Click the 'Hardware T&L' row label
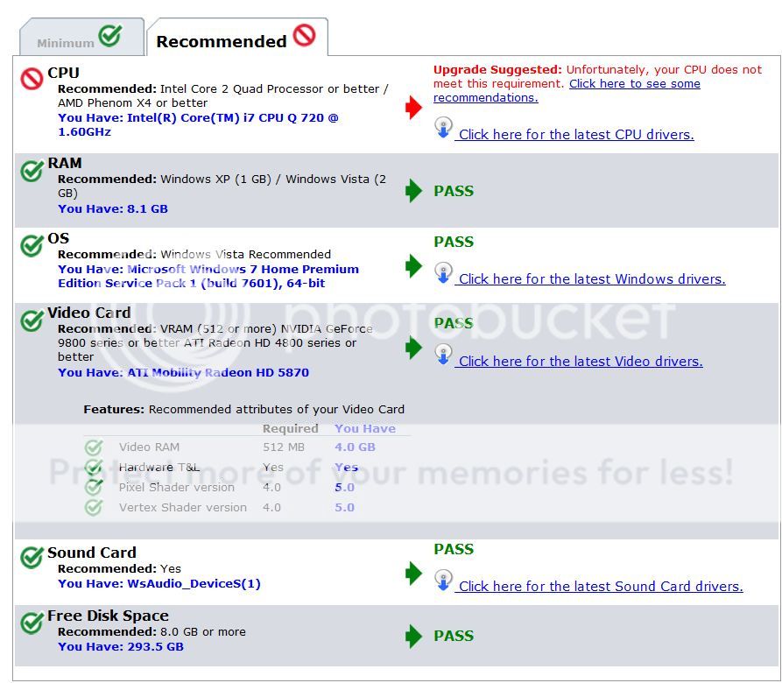 coord(159,467)
